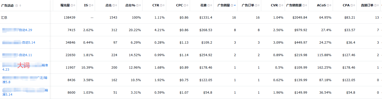
Task: Click CPA help question-mark icon
Action: 351,5
